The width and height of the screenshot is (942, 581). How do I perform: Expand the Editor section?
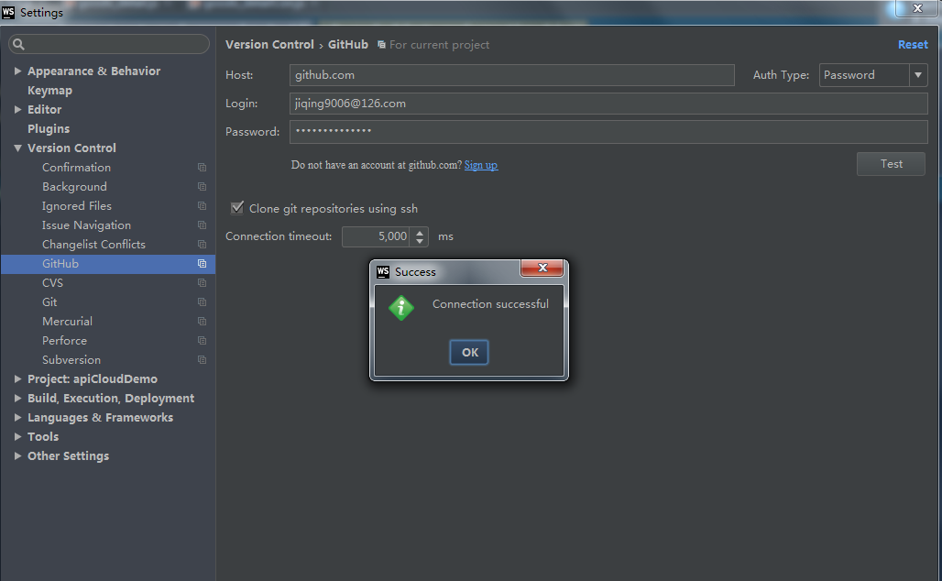coord(17,109)
